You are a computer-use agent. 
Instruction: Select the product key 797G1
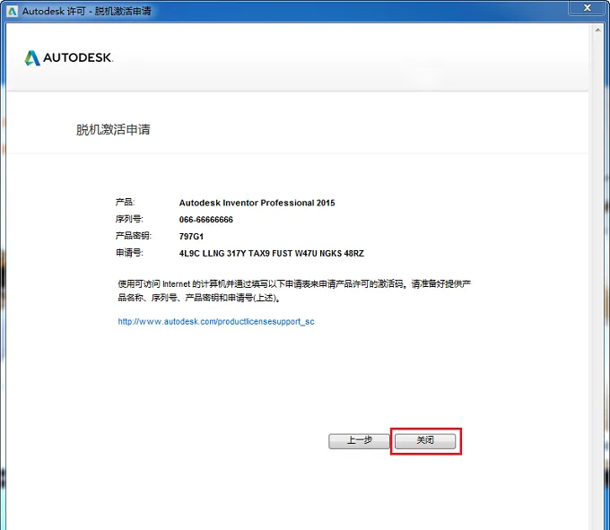191,237
